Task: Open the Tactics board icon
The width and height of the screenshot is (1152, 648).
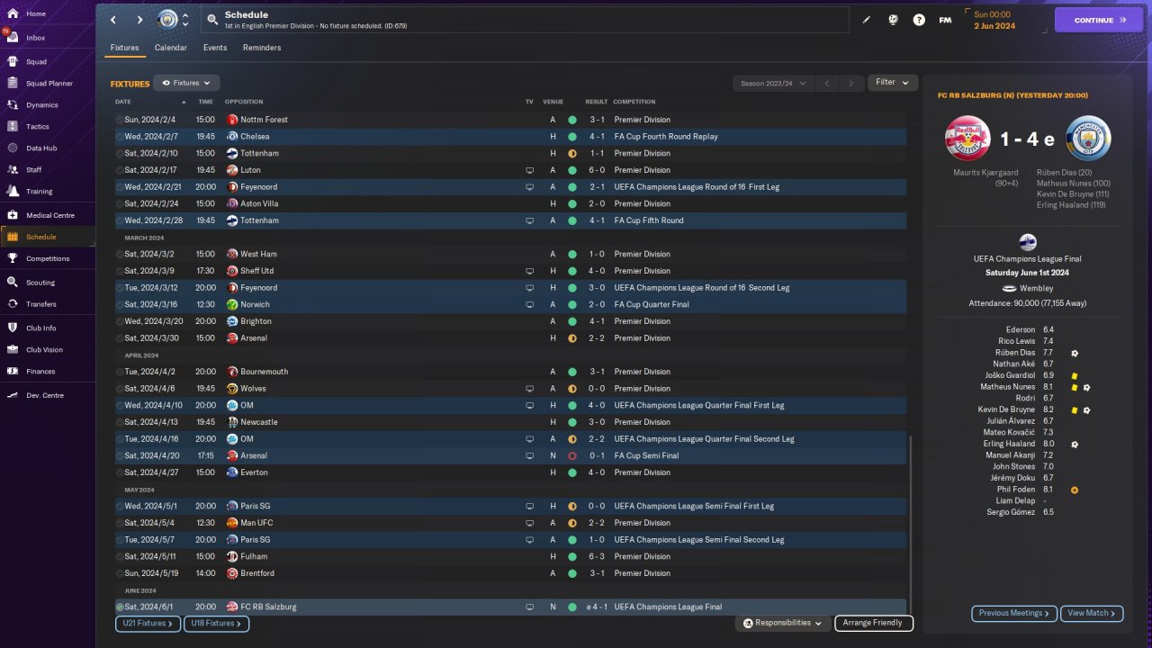Action: point(13,127)
